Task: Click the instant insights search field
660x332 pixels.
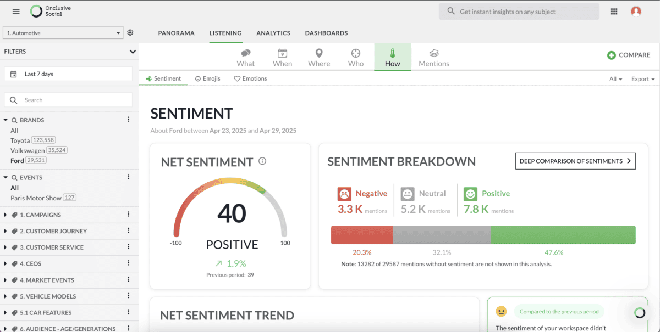Action: (x=519, y=12)
